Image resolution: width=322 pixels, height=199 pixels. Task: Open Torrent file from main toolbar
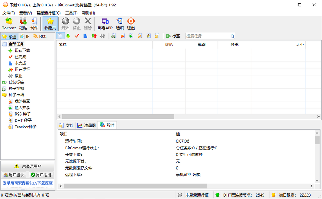[x=9, y=23]
